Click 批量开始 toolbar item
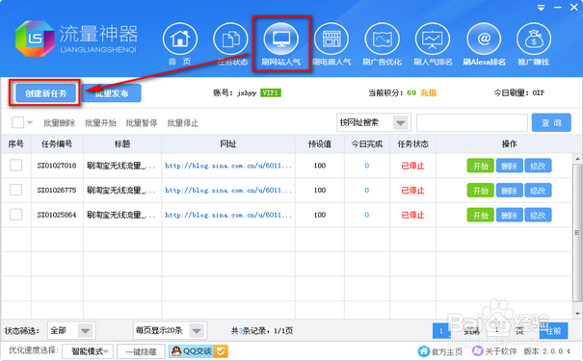This screenshot has height=361, width=583. point(101,122)
